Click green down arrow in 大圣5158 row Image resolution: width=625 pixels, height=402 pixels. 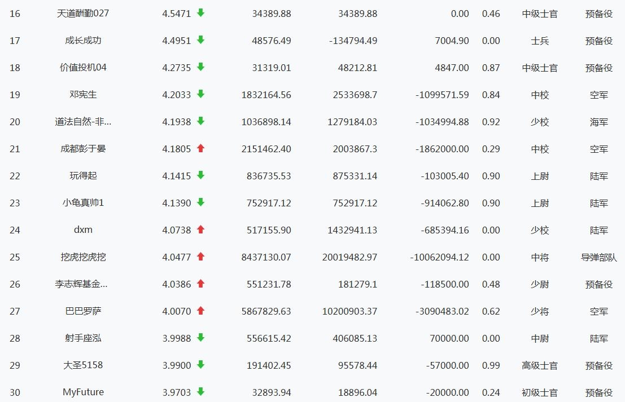pos(200,365)
